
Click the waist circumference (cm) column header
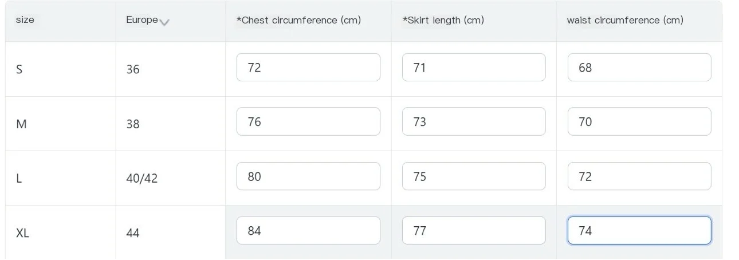pos(625,20)
